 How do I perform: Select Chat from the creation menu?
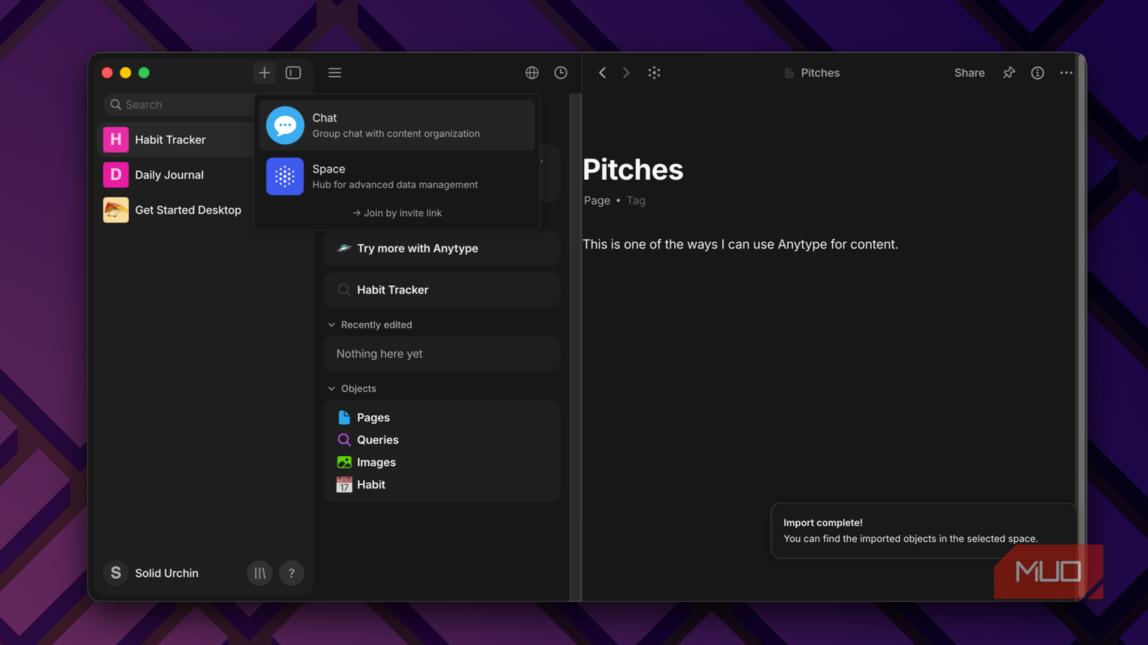point(397,125)
